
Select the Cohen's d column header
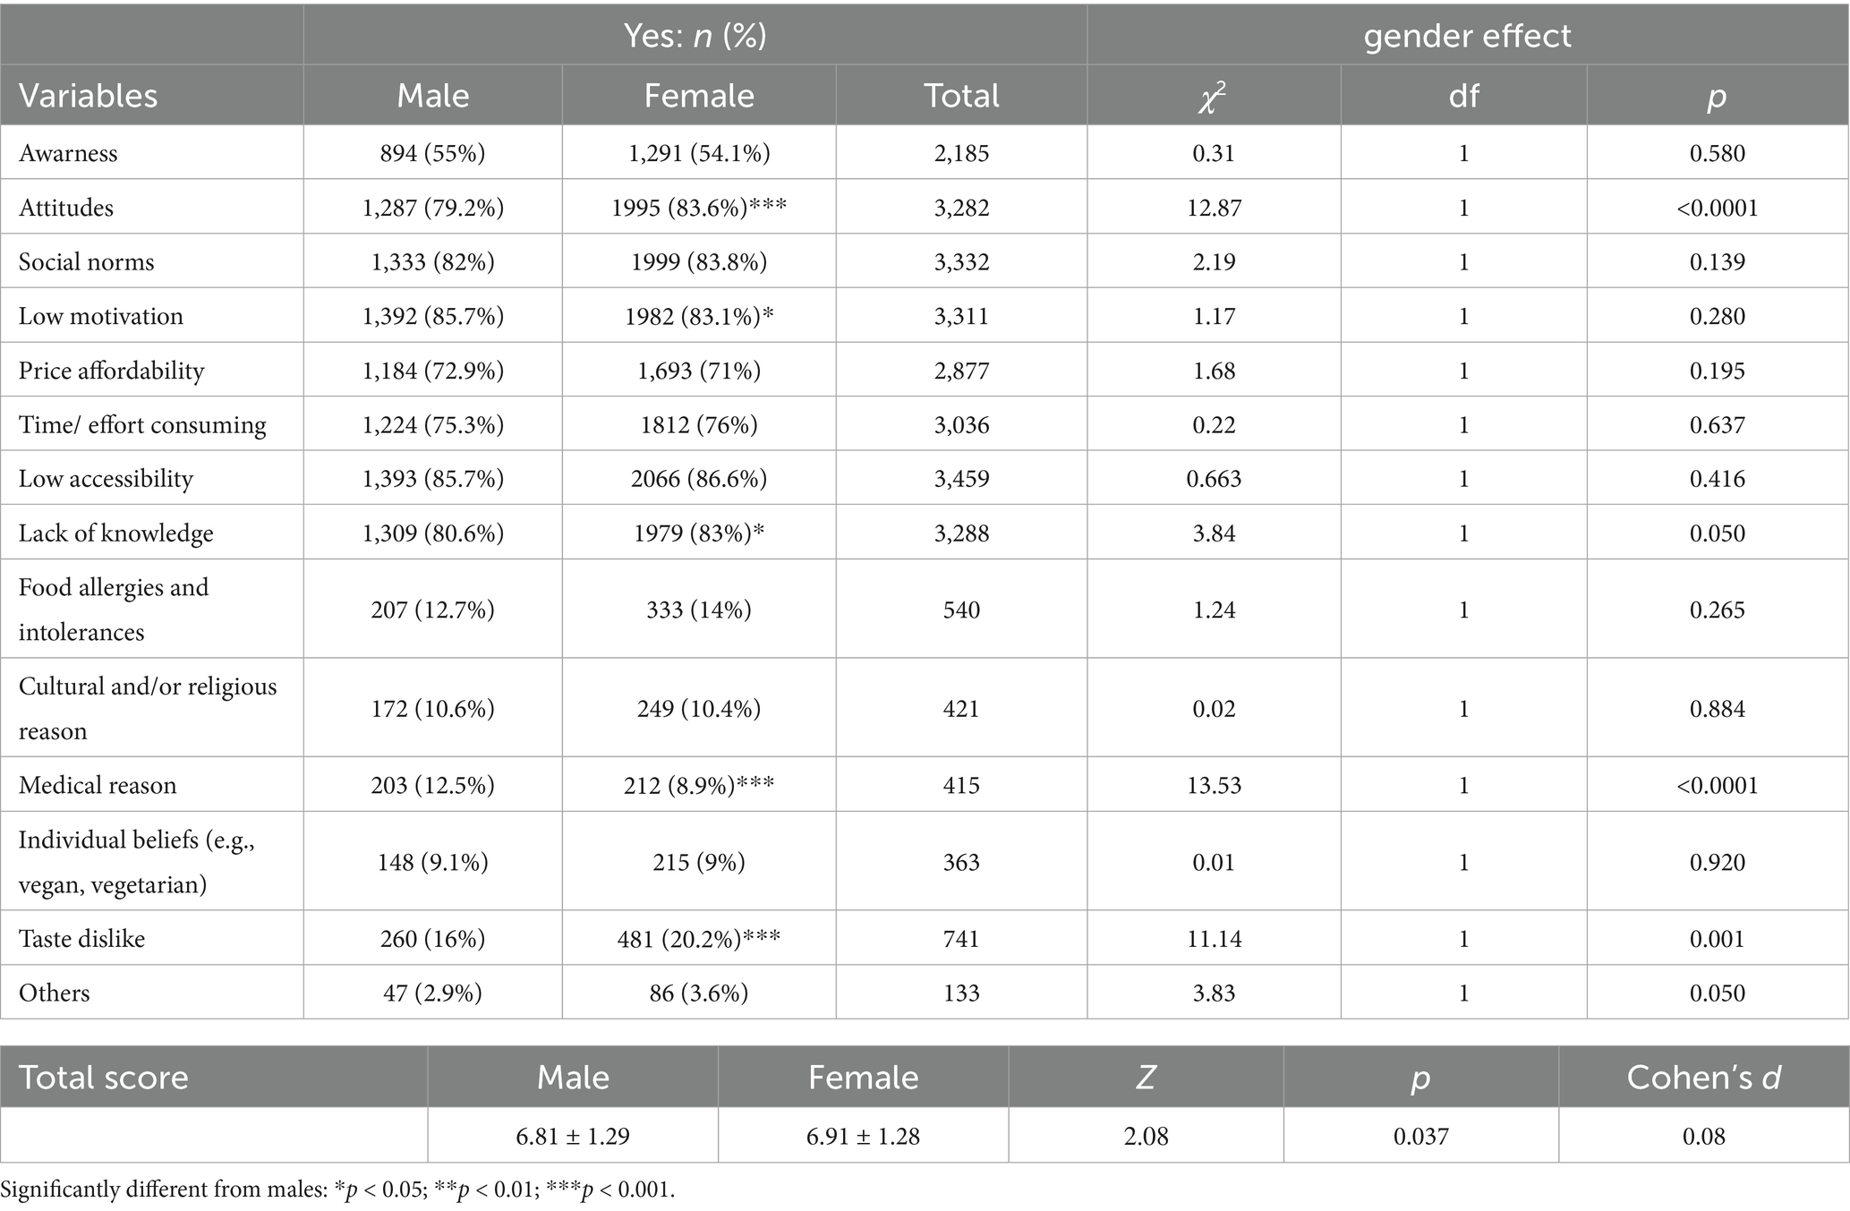1703,1077
